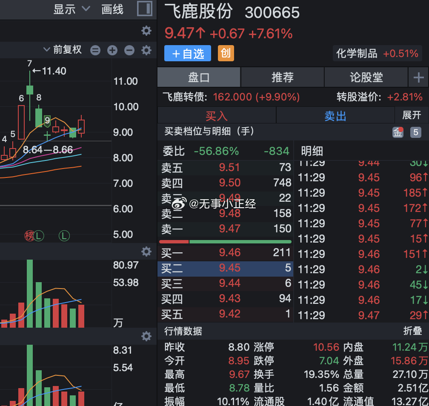Select the 卖四 9.50 order row
The height and width of the screenshot is (406, 429).
tap(226, 183)
